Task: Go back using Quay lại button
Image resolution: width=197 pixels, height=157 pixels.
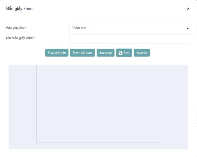Action: pyautogui.click(x=142, y=53)
